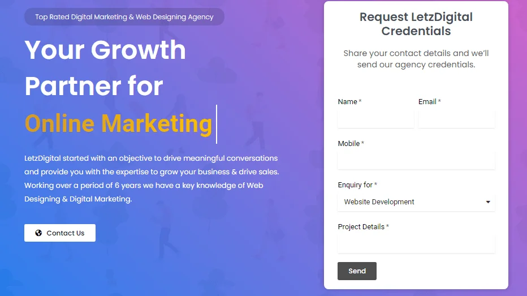Select the Mobile number input field

pos(416,161)
